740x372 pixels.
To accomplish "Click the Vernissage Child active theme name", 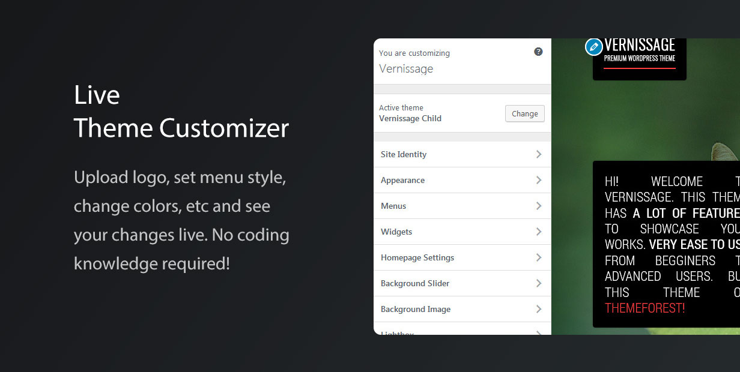I will [x=410, y=118].
